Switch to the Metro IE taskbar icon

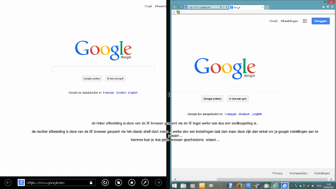(285, 186)
